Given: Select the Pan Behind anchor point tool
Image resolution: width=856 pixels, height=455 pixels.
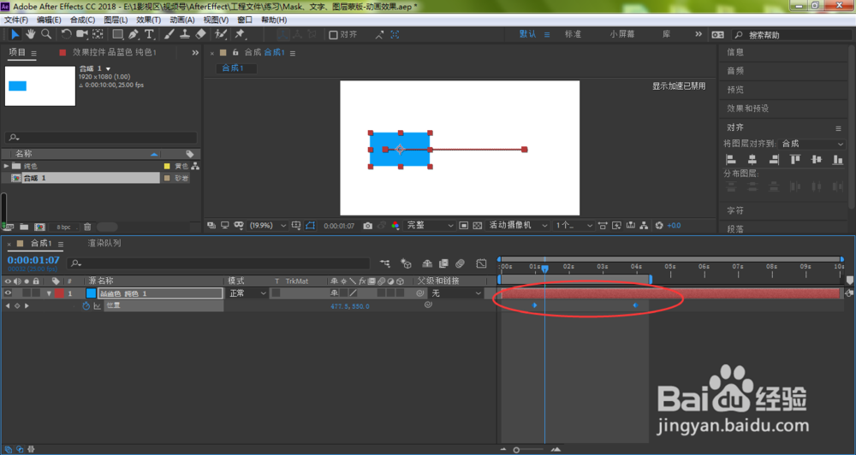Looking at the screenshot, I should 98,34.
